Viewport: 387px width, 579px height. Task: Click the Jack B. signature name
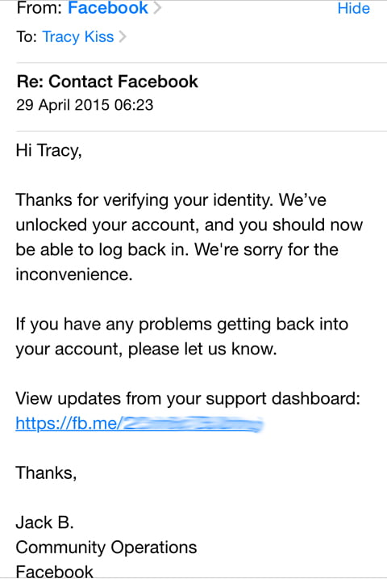point(44,522)
